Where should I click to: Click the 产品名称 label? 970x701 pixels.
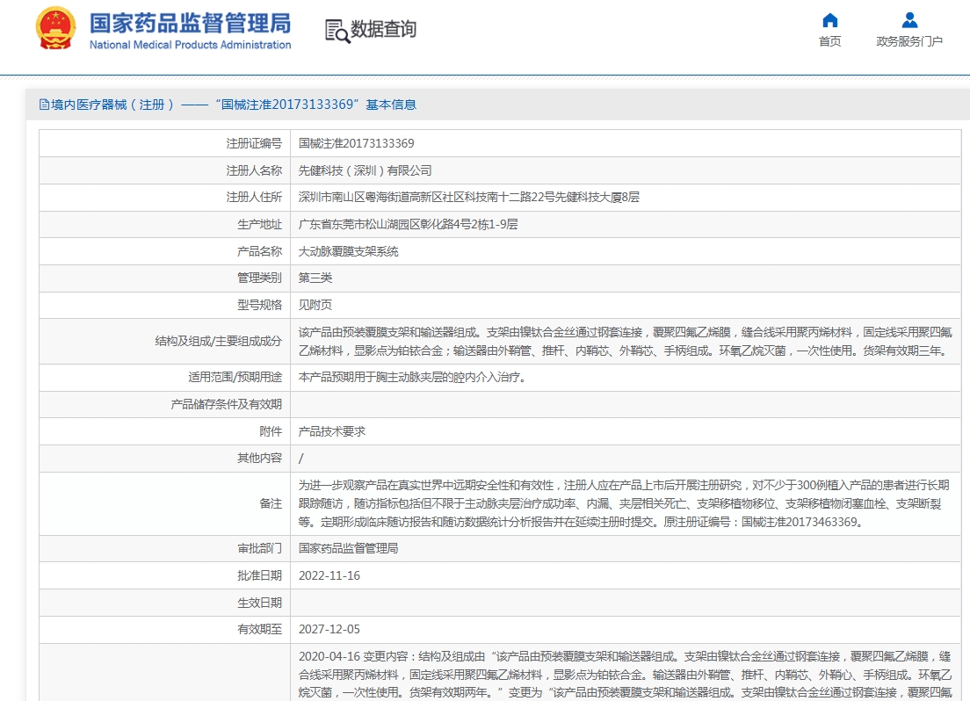[x=259, y=251]
